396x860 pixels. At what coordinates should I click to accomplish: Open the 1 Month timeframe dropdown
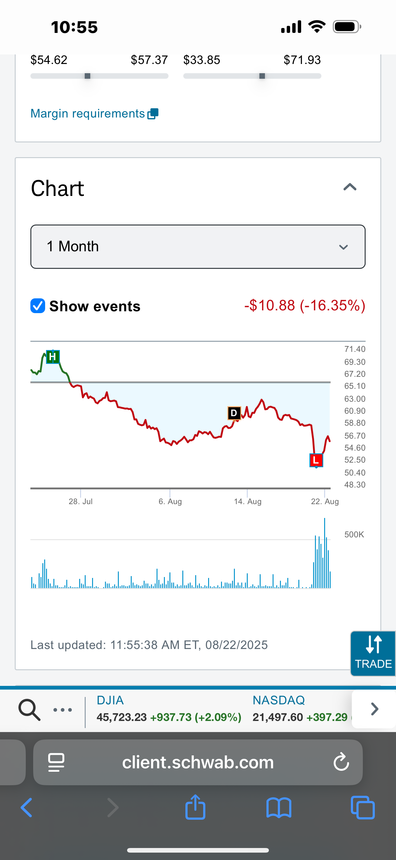[198, 247]
